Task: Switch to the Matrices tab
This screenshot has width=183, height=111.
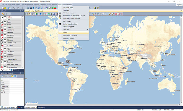Action: [15, 70]
